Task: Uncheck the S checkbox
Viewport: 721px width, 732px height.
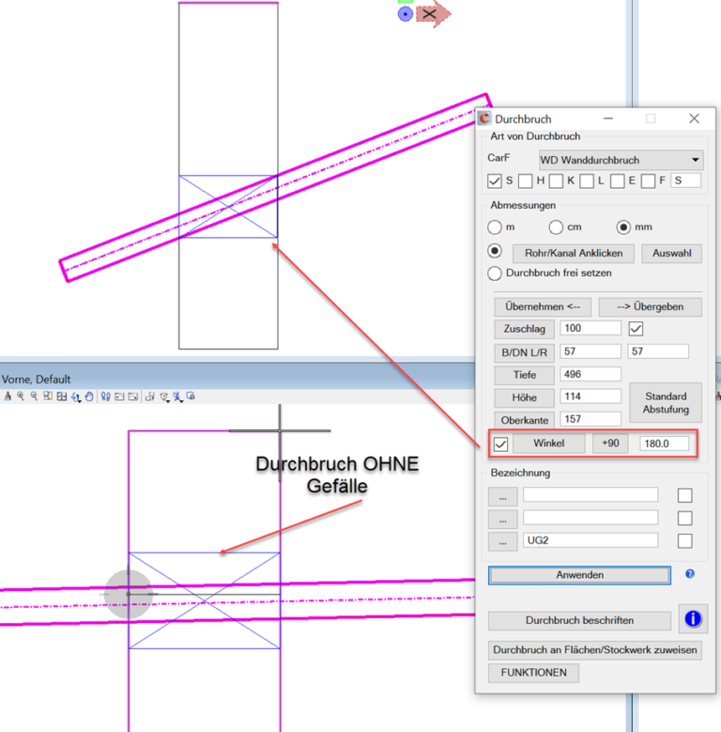Action: 495,181
